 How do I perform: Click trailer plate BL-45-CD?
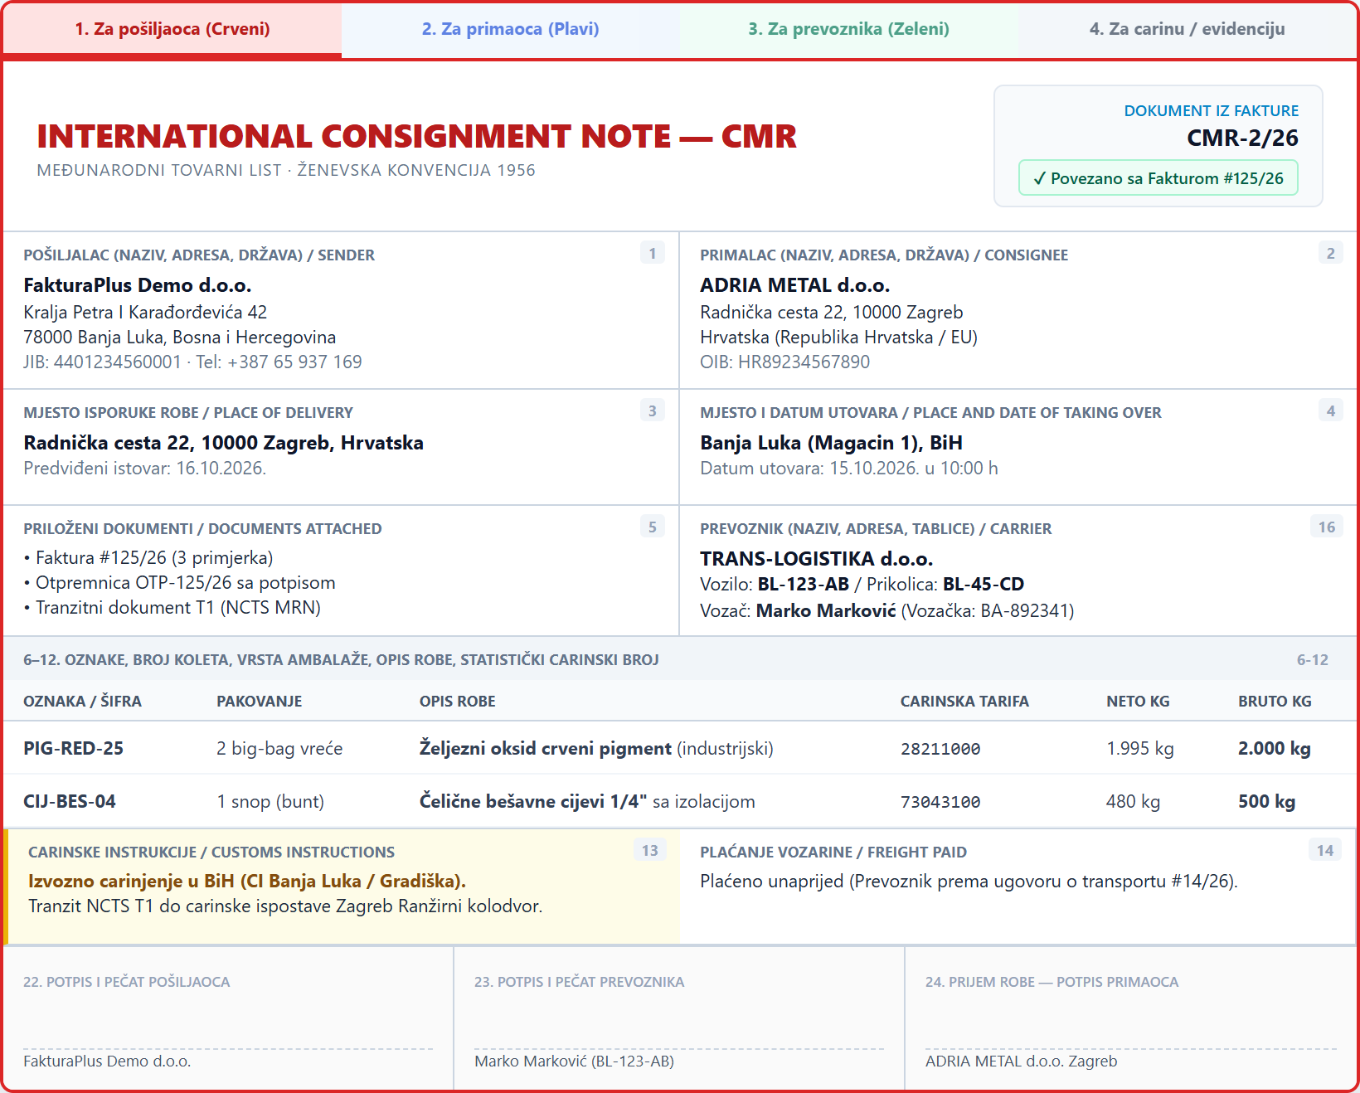click(x=984, y=584)
